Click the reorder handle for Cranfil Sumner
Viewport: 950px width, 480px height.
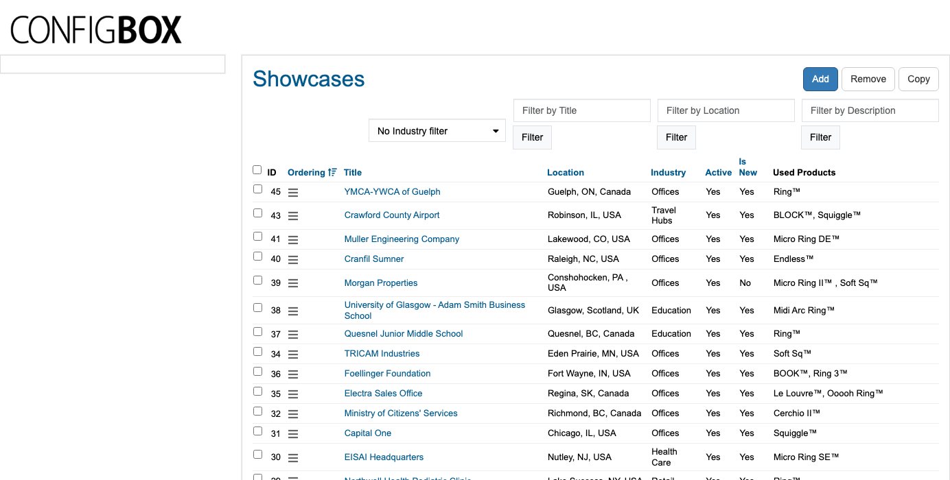(x=293, y=260)
